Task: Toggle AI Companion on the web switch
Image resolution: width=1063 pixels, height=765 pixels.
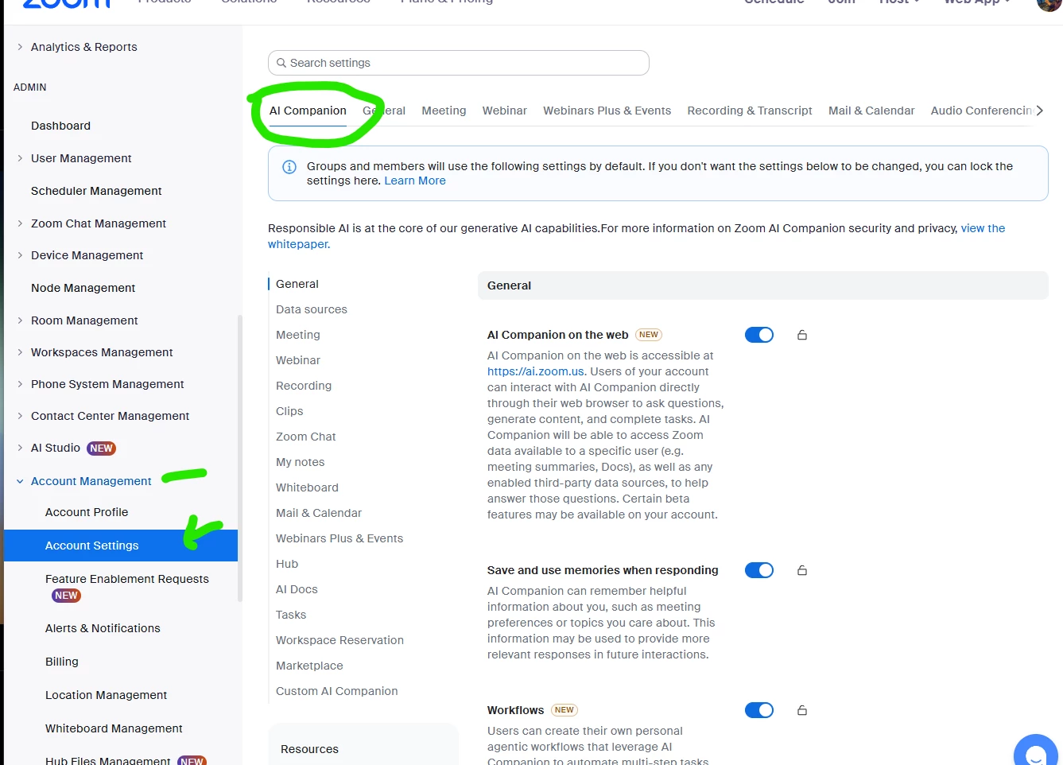Action: point(759,335)
